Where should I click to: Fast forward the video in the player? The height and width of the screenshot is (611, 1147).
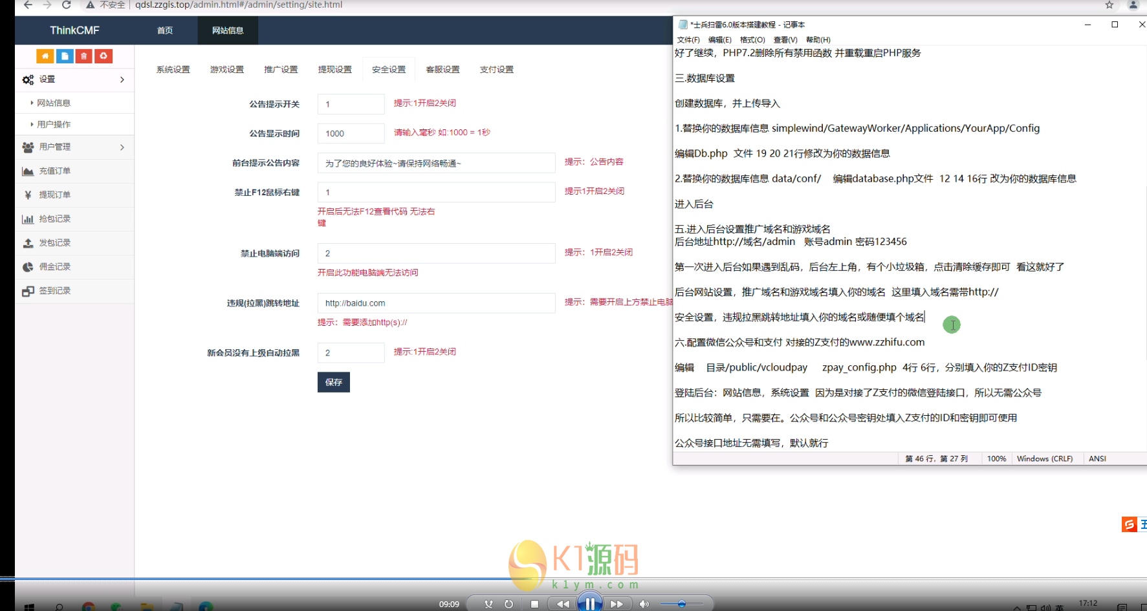[617, 604]
